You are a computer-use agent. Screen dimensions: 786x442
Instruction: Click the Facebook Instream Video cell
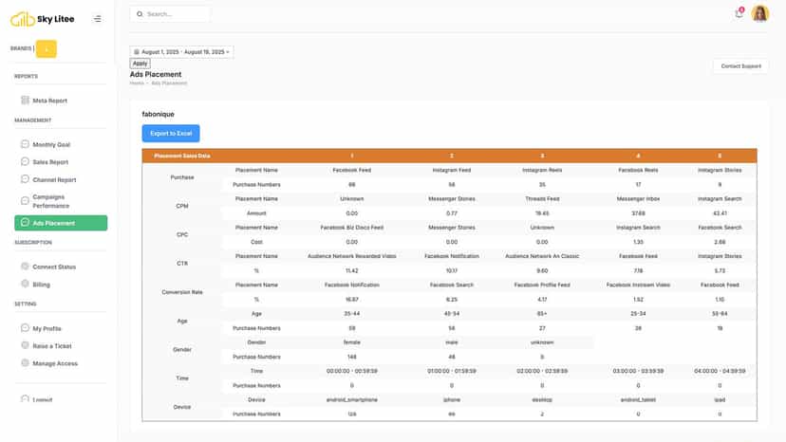pyautogui.click(x=638, y=285)
